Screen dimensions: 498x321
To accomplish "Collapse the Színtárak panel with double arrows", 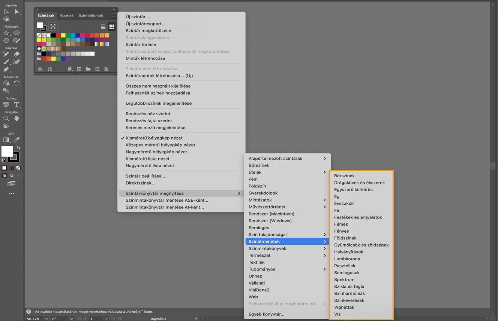I will (x=114, y=10).
